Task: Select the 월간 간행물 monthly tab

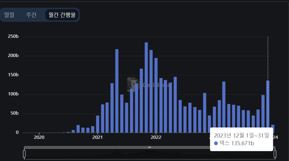Action: tap(62, 15)
